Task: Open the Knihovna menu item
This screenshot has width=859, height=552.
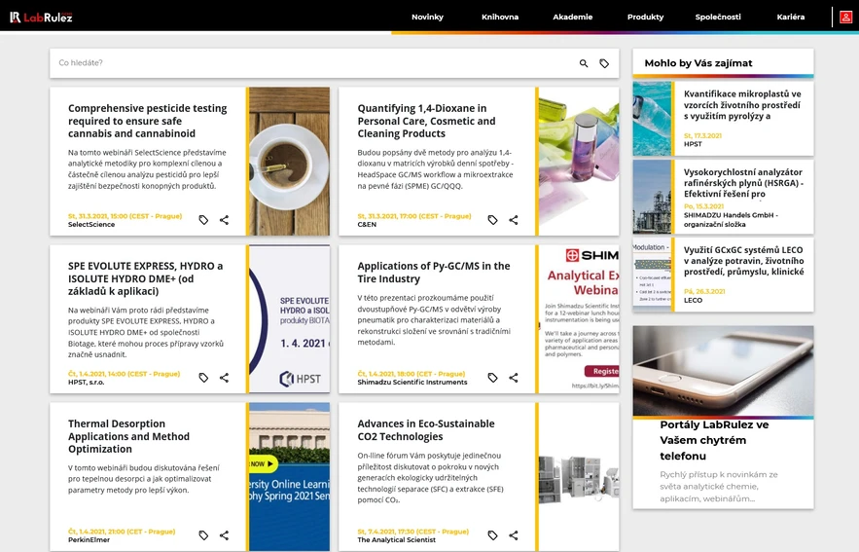Action: tap(500, 17)
